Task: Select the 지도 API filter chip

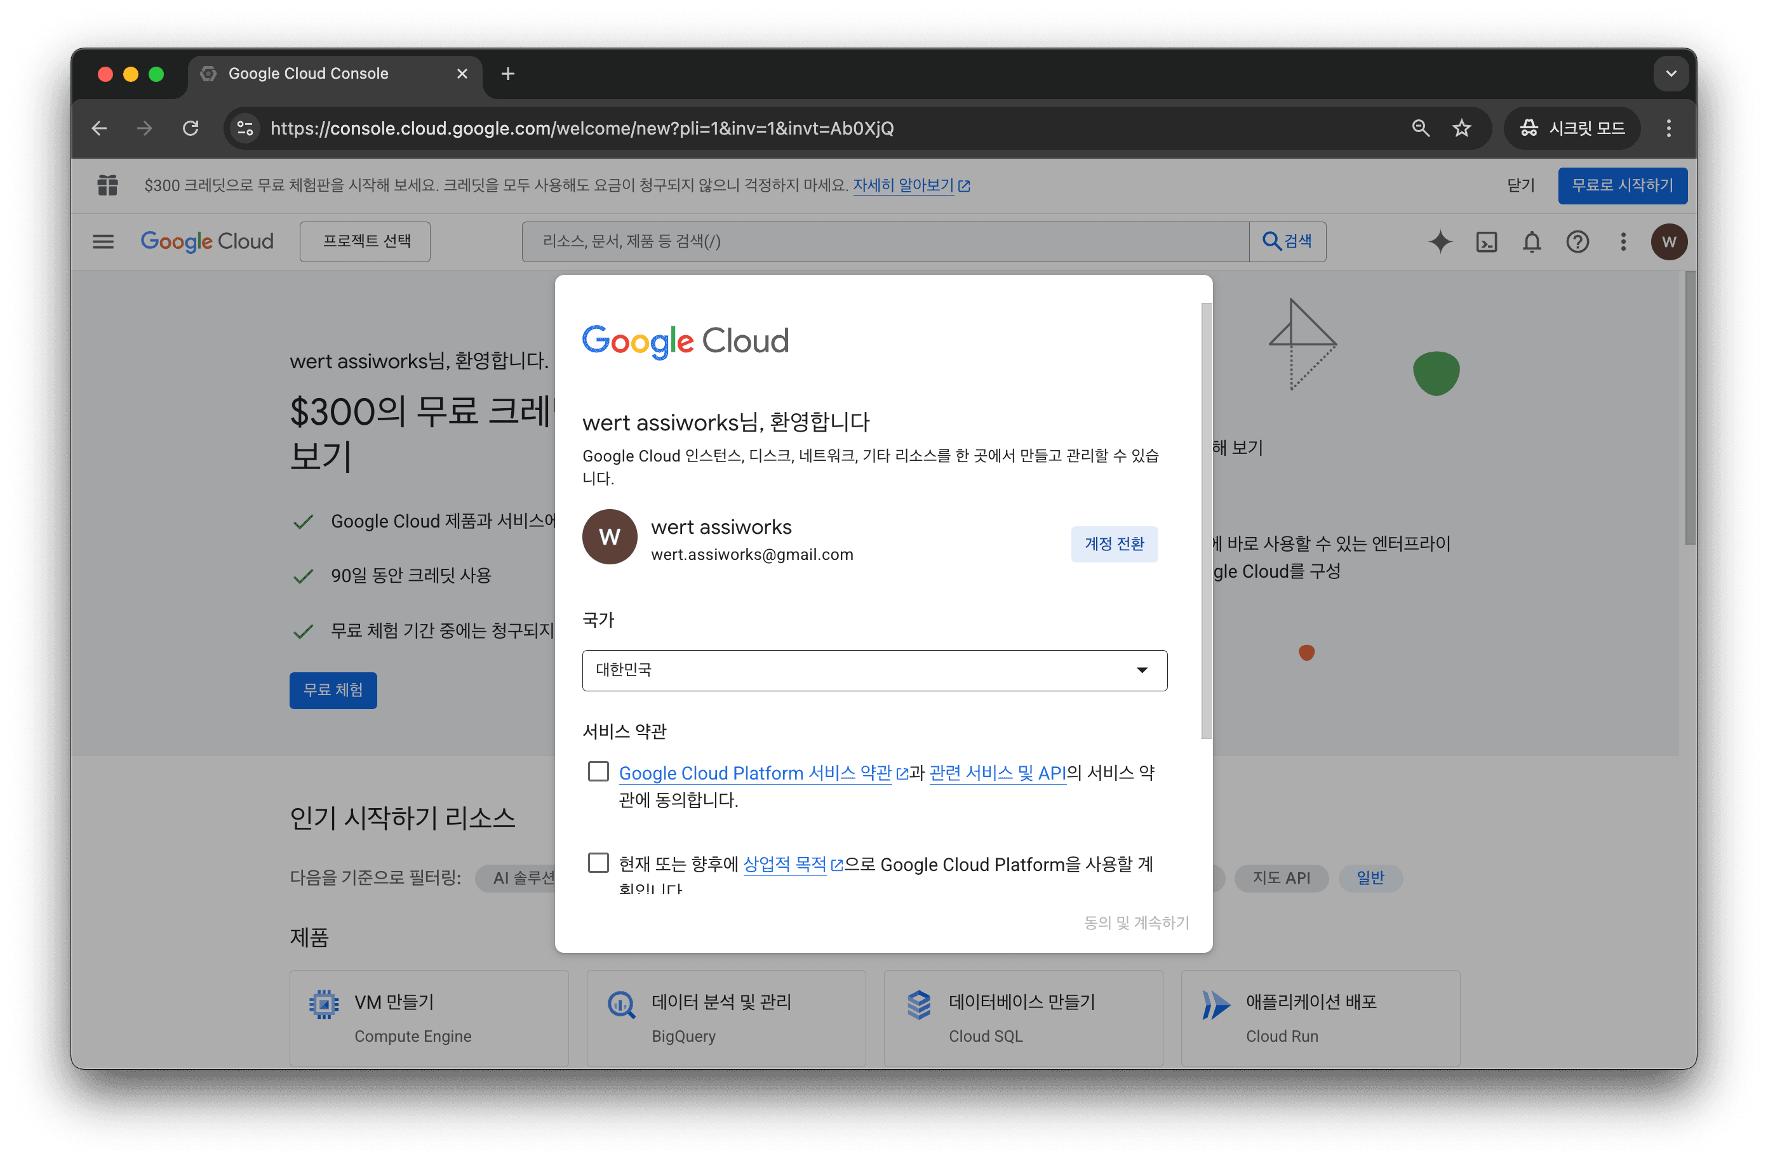Action: tap(1281, 878)
